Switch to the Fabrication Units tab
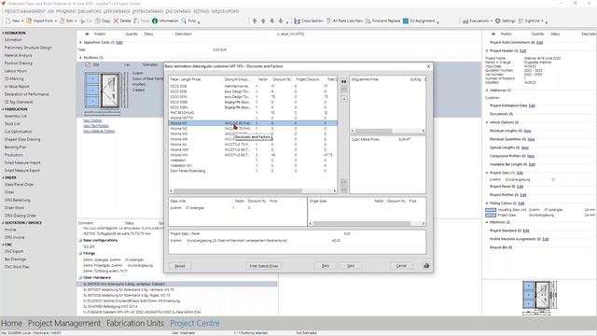 coord(135,324)
